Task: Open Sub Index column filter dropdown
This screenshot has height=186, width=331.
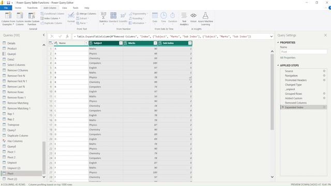Action: (x=190, y=43)
